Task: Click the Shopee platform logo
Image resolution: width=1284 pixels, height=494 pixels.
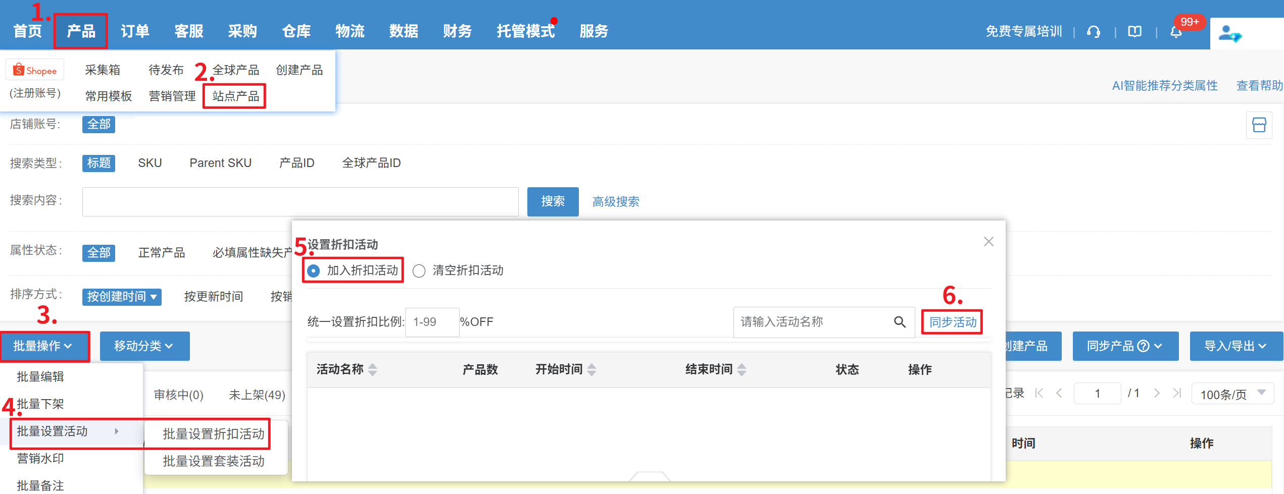Action: pos(35,70)
